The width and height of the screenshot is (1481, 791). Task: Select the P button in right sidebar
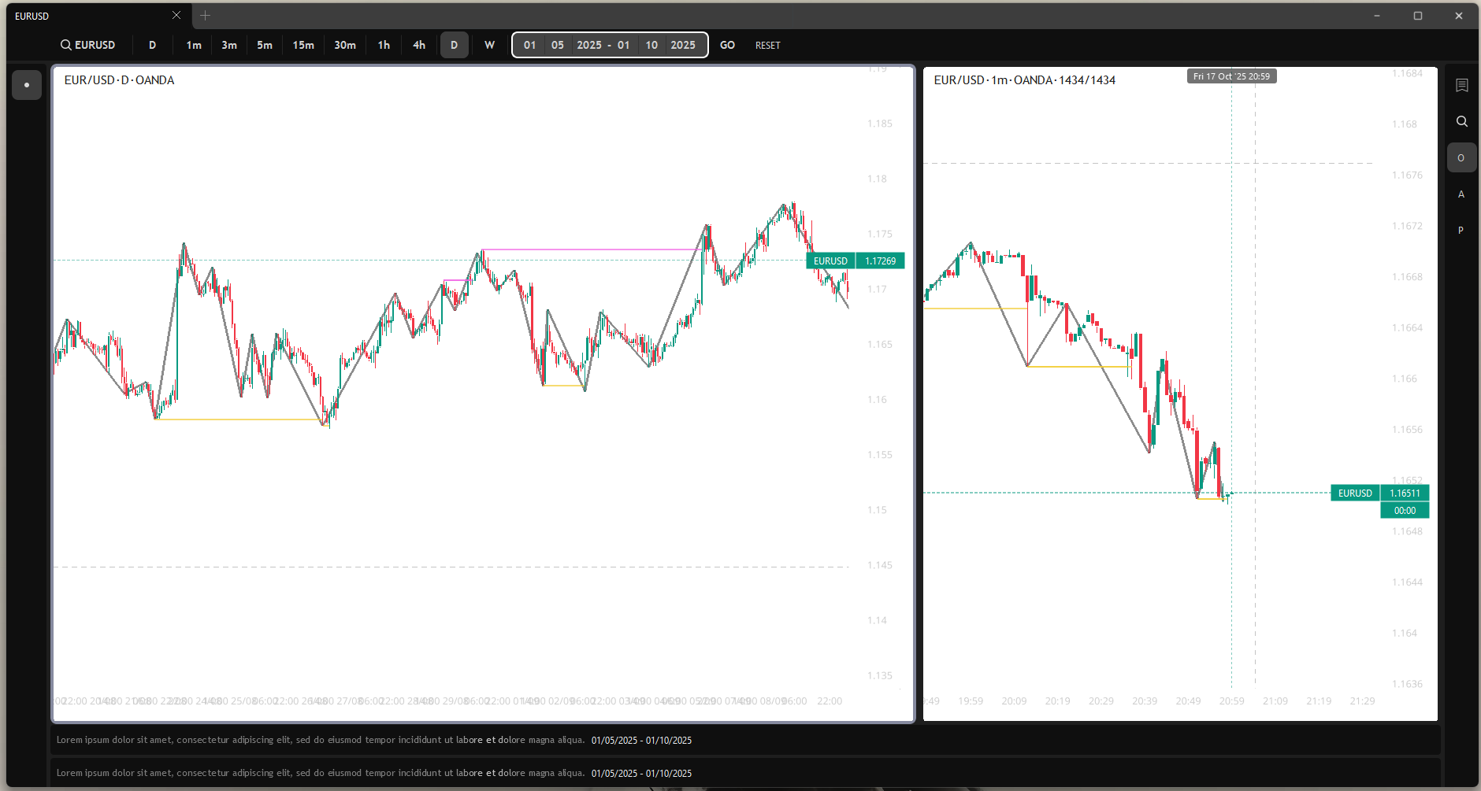(1461, 231)
